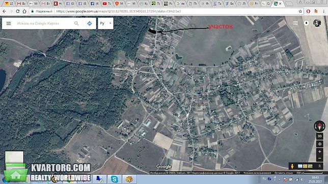Show my location with target icon
328x184 pixels.
320,144
